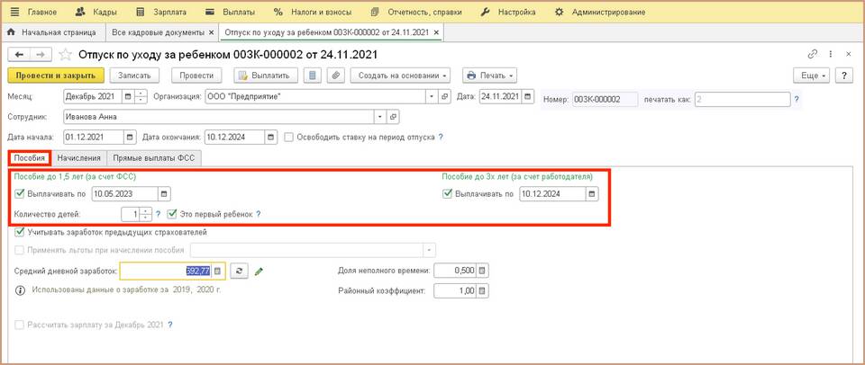865x365 pixels.
Task: Open calculator for Районный коэффициент field
Action: (x=481, y=290)
